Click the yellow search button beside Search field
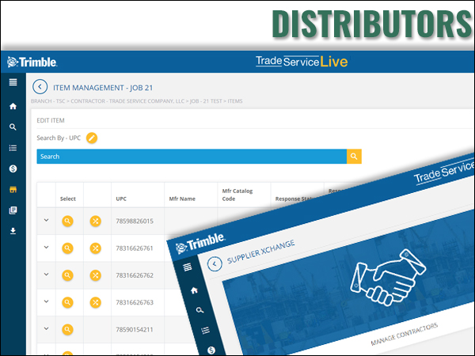This screenshot has width=475, height=356. pos(354,156)
